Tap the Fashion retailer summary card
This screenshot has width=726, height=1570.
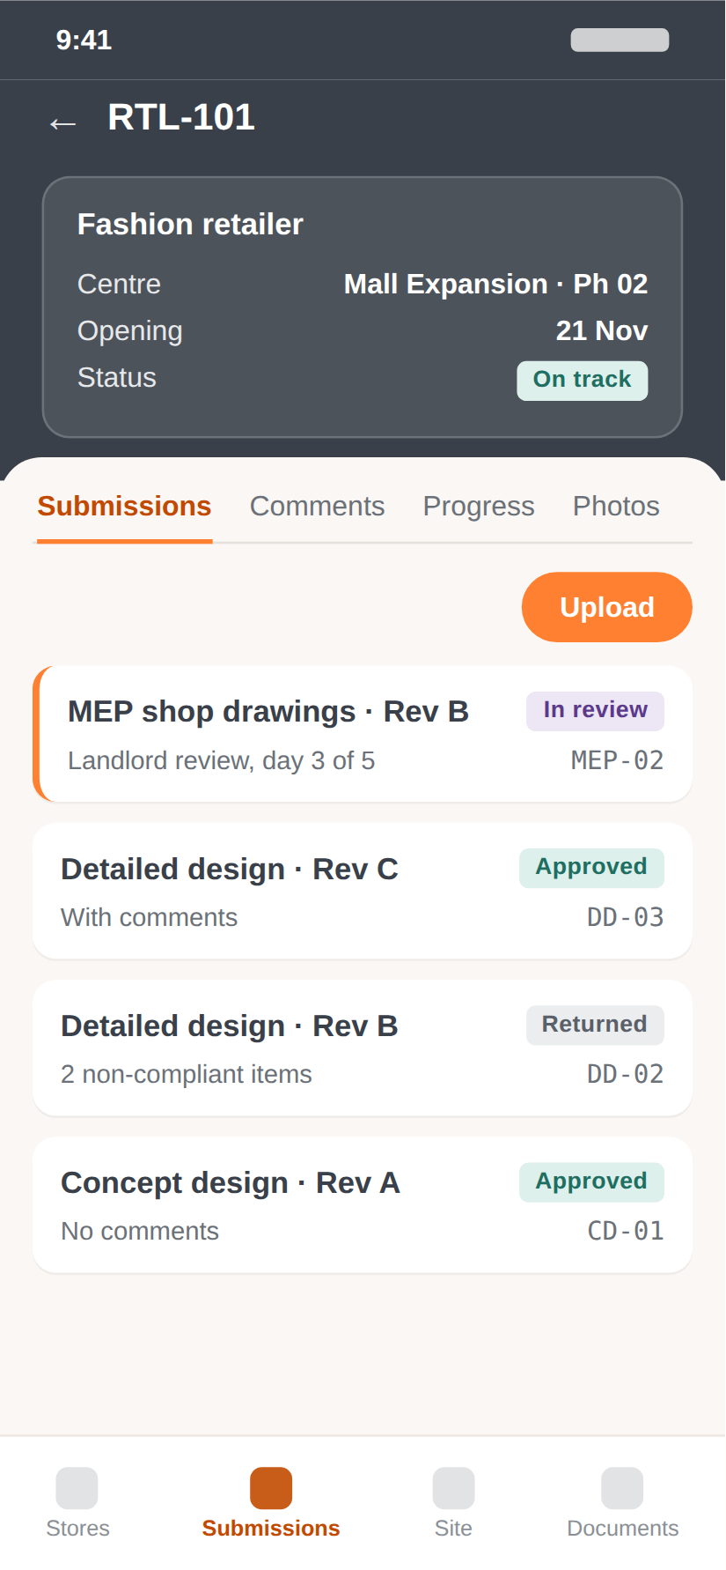tap(363, 307)
